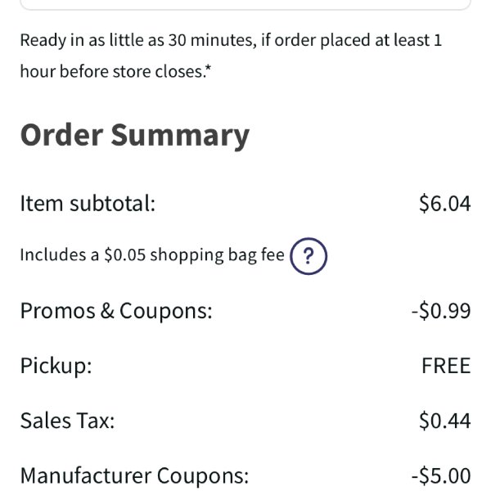The width and height of the screenshot is (491, 491).
Task: Click the $6.04 subtotal amount
Action: (444, 204)
